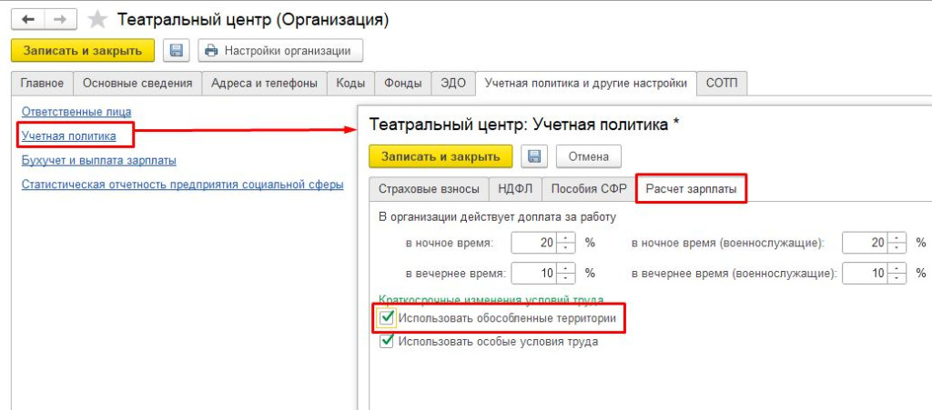Toggle Использовать особые условия труда checkbox
The image size is (932, 410).
click(387, 341)
